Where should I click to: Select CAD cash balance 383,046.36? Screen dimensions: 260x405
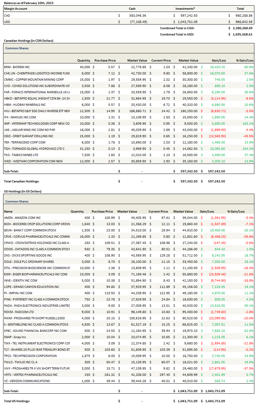(137, 15)
